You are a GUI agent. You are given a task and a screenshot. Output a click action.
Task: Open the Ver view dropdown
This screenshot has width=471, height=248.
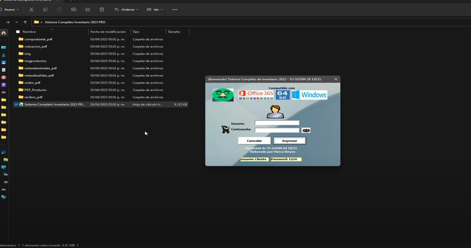point(155,9)
